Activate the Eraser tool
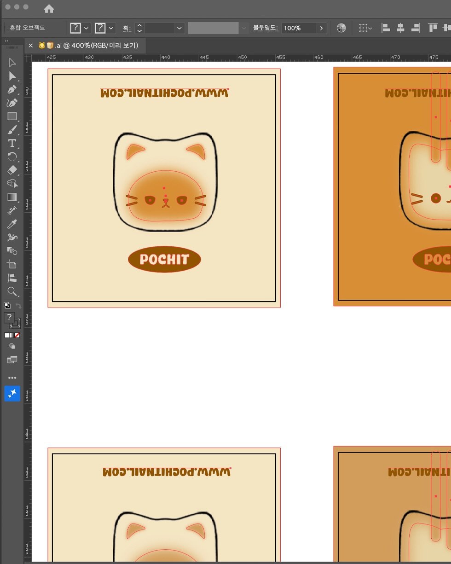Screen dimensions: 451x564 [12, 170]
